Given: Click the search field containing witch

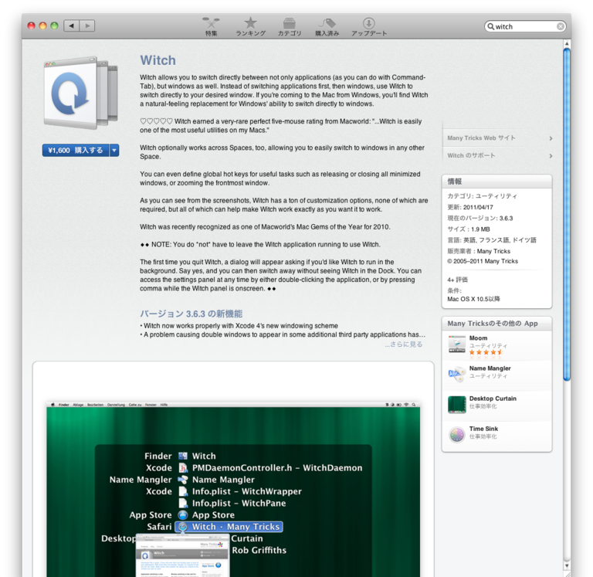Looking at the screenshot, I should (525, 26).
